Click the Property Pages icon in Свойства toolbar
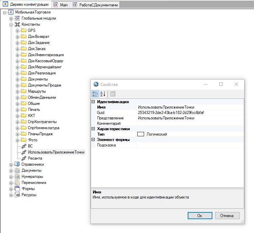 tap(113, 94)
